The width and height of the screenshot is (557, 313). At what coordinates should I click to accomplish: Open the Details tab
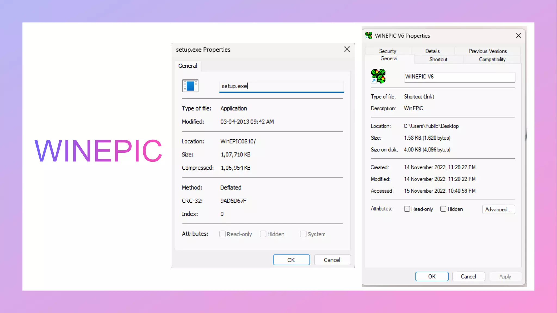click(432, 51)
